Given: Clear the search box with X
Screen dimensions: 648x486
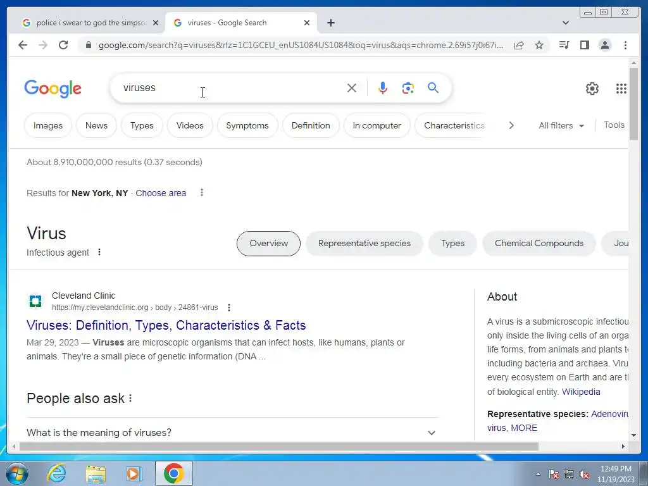Looking at the screenshot, I should click(x=352, y=88).
